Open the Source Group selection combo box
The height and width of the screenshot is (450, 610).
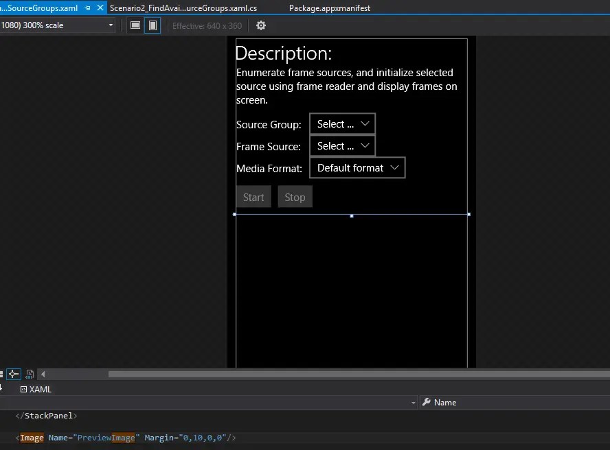point(342,123)
